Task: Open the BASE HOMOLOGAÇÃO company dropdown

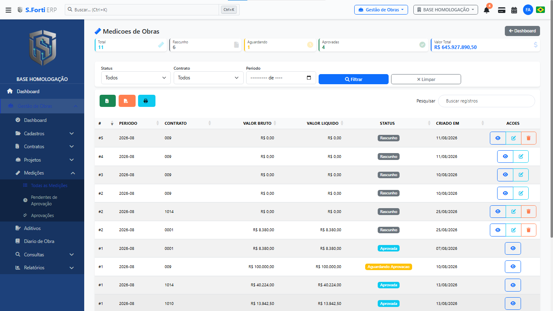Action: (x=445, y=10)
